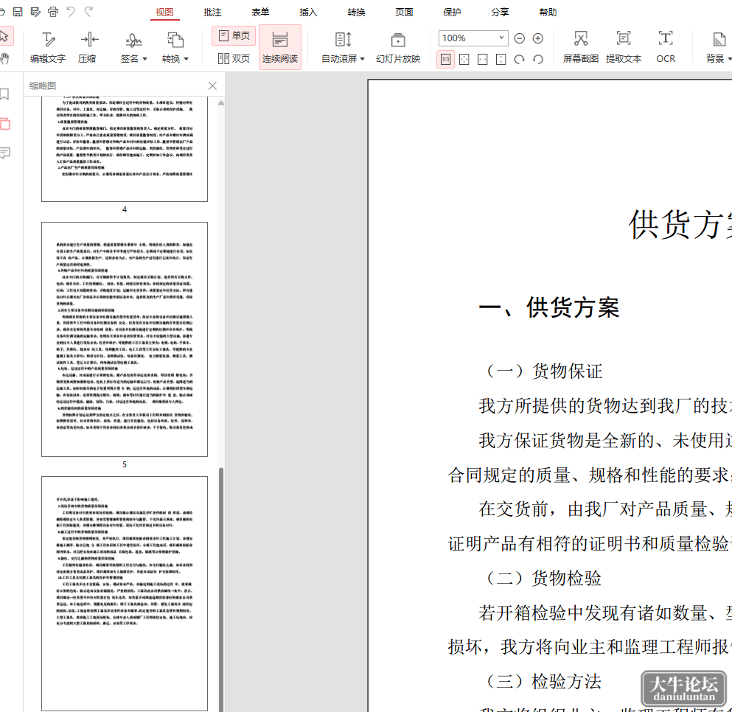The width and height of the screenshot is (732, 712).
Task: Toggle the 1:1 actual size view
Action: 446,59
